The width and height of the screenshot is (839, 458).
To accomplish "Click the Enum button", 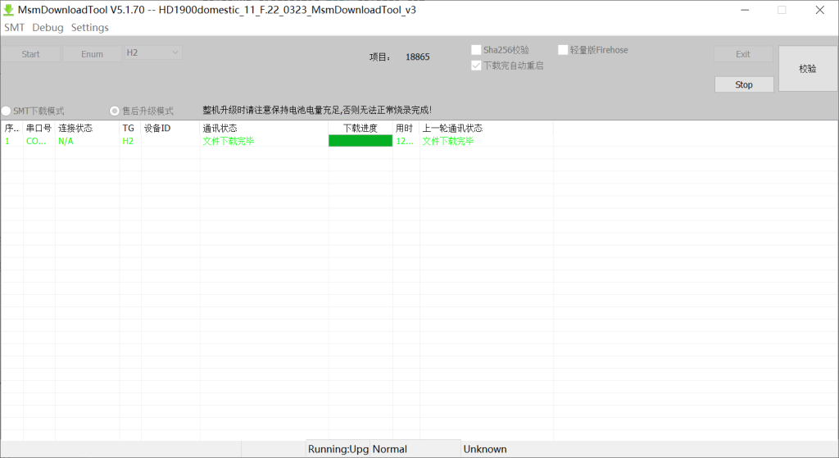I will tap(92, 54).
